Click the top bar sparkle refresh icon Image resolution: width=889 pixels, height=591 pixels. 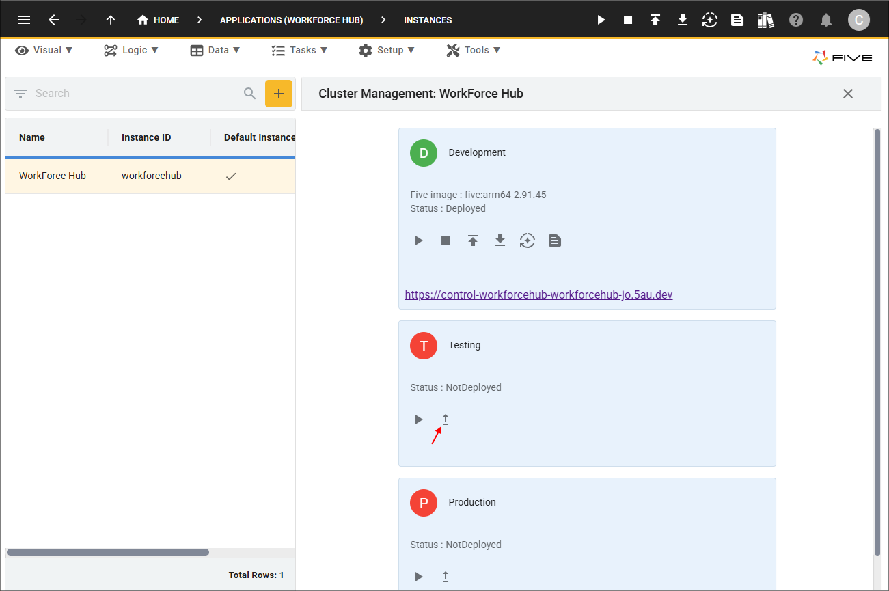tap(710, 20)
